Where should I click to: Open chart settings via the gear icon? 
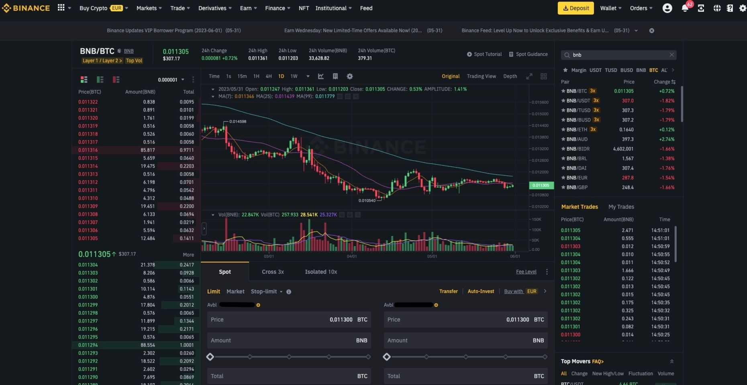click(350, 76)
